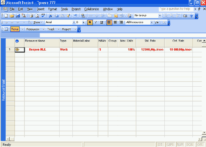Open the Collaborate menu
Image resolution: width=206 pixels, height=147 pixels.
tap(92, 9)
